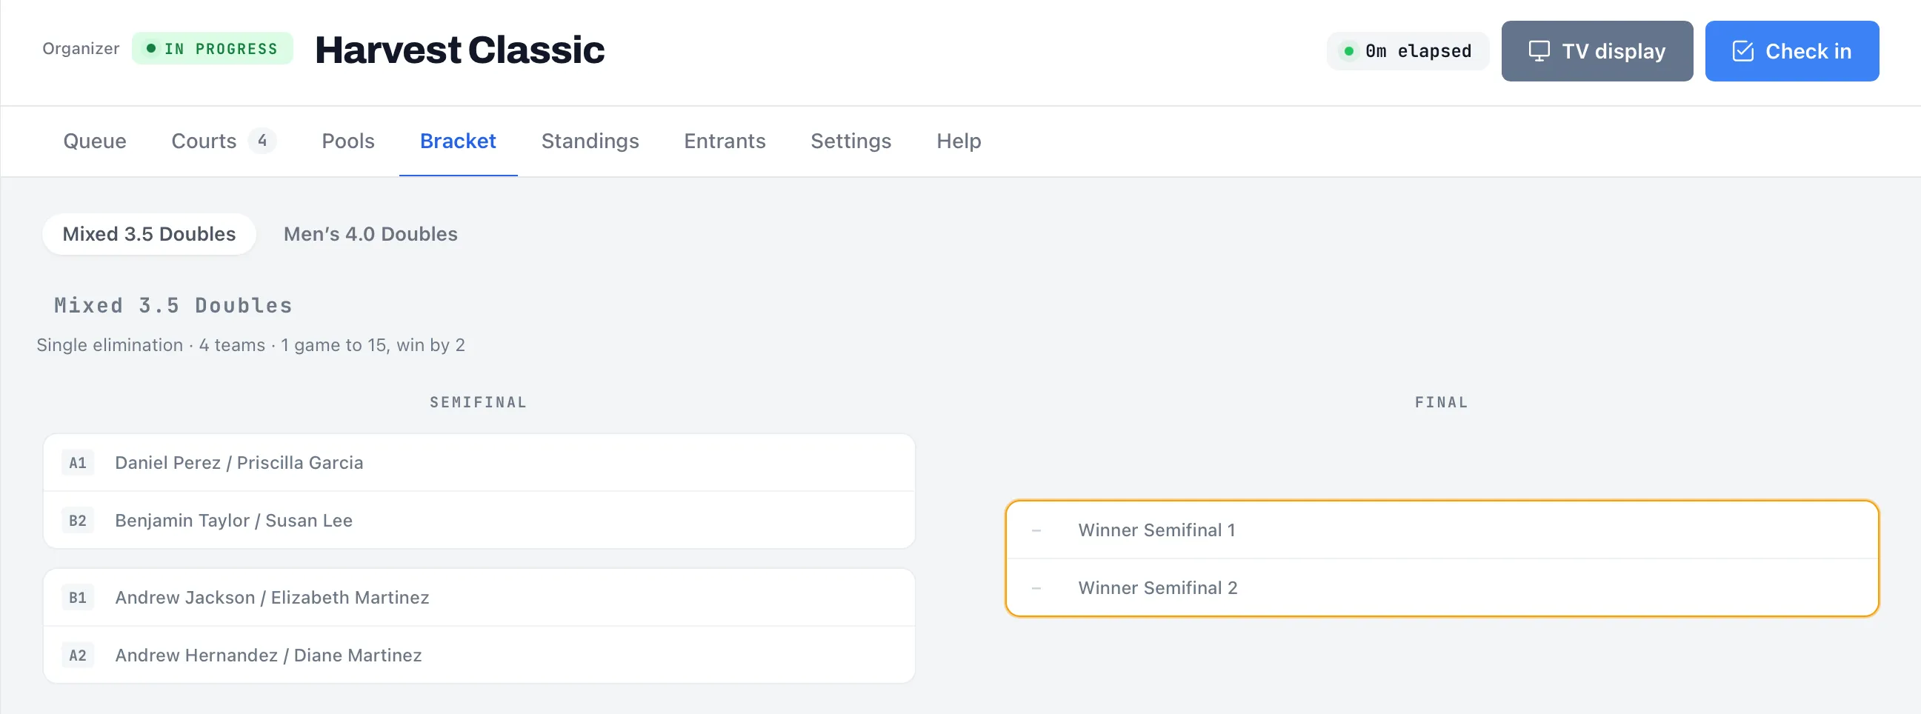Click the 0m elapsed timer badge
Screen dimensions: 1921x714
(x=1407, y=50)
